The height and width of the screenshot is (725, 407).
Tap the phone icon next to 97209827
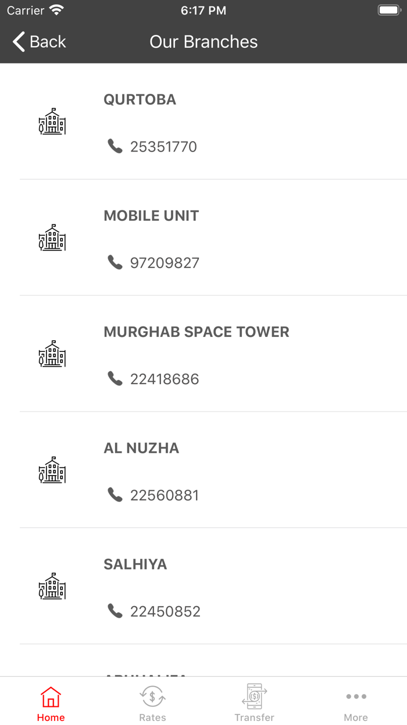click(x=115, y=263)
